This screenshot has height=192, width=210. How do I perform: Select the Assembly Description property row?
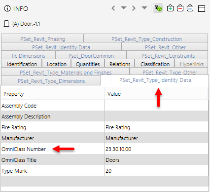(105, 116)
